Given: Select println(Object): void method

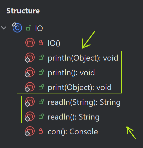Looking at the screenshot, I should tap(83, 58).
